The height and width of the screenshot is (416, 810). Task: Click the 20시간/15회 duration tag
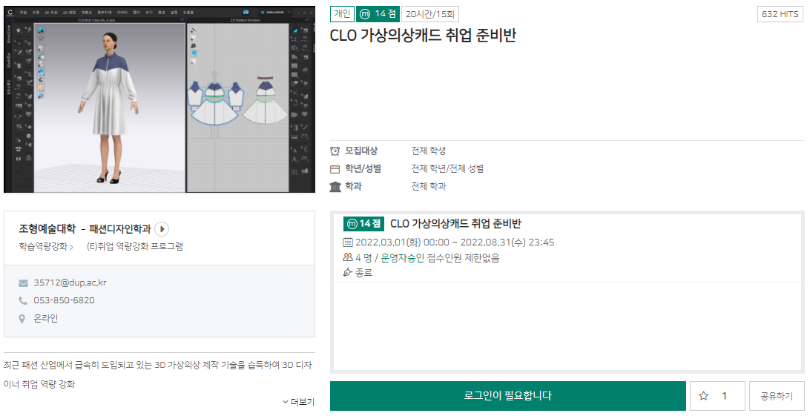[432, 14]
